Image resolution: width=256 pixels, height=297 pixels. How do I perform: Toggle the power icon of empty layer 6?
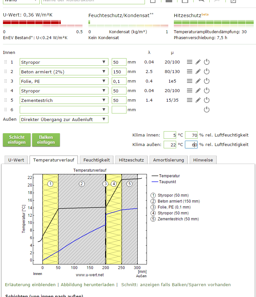coord(207,110)
